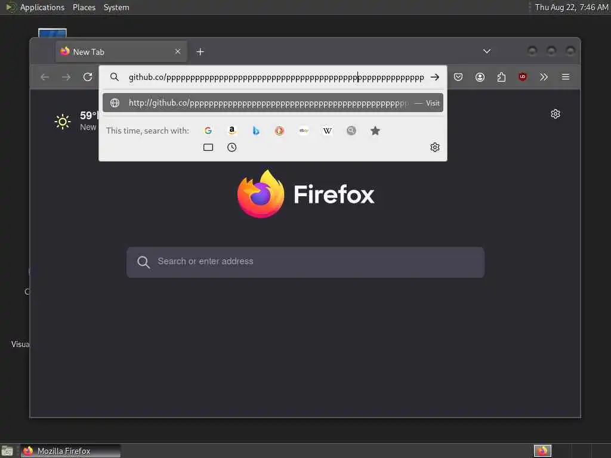Image resolution: width=611 pixels, height=458 pixels.
Task: Search this time with Wikipedia
Action: [328, 131]
